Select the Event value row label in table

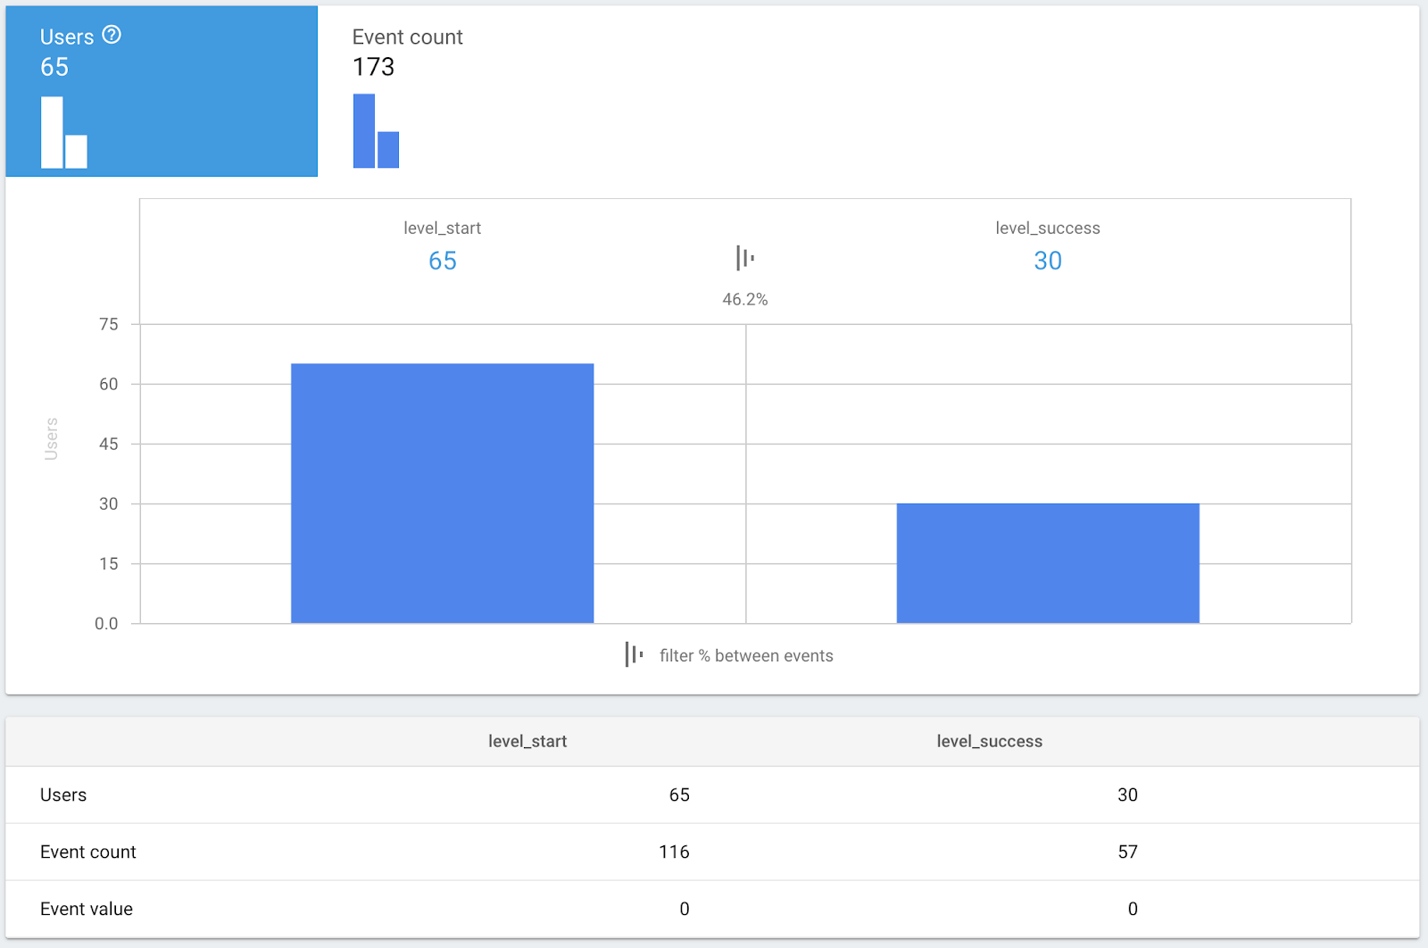[87, 909]
